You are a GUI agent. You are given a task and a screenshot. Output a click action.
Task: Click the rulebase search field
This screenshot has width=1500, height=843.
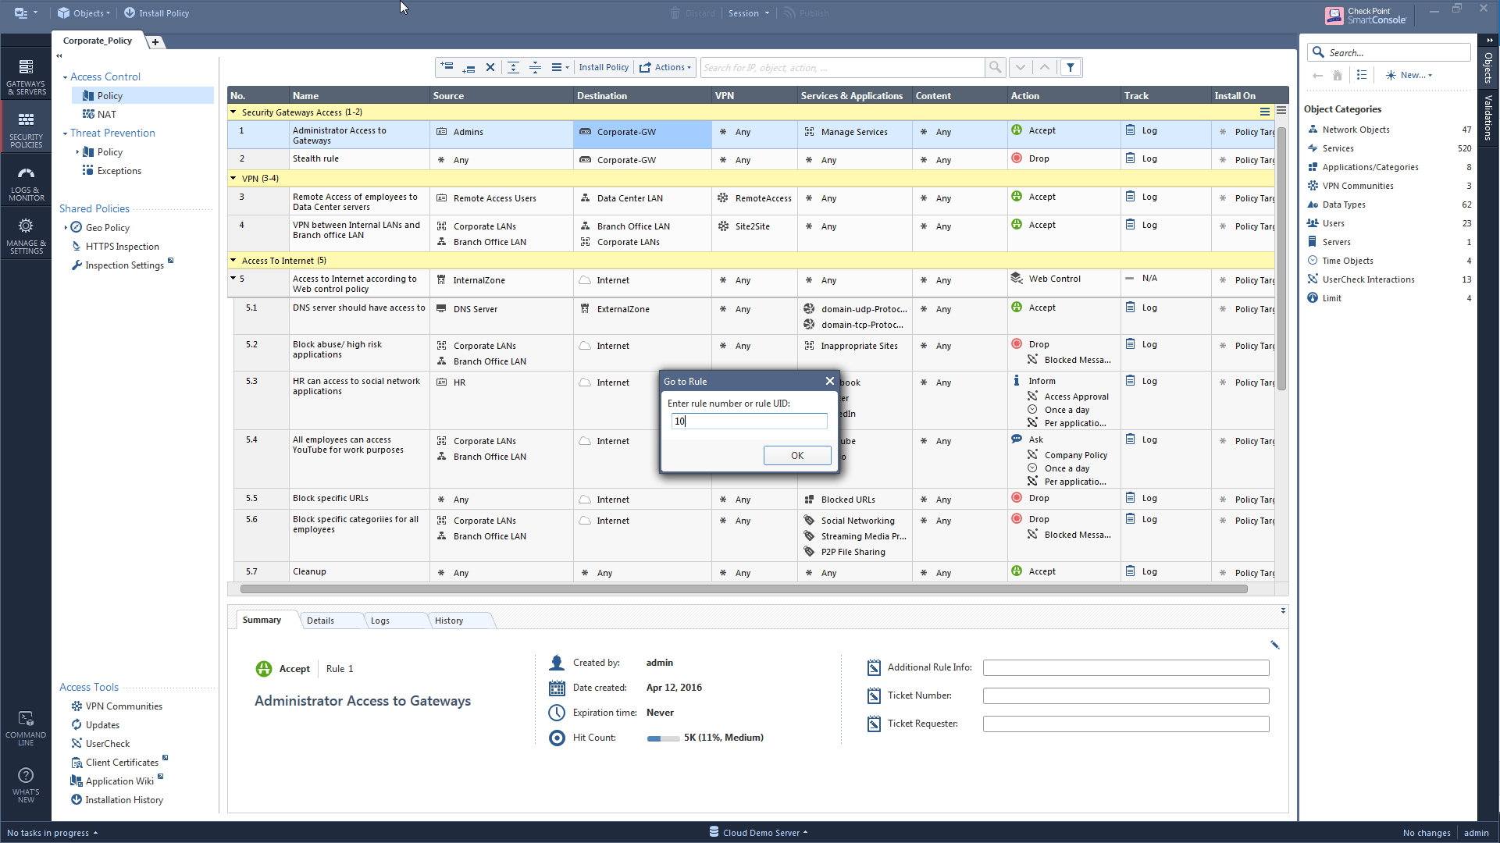click(x=843, y=67)
